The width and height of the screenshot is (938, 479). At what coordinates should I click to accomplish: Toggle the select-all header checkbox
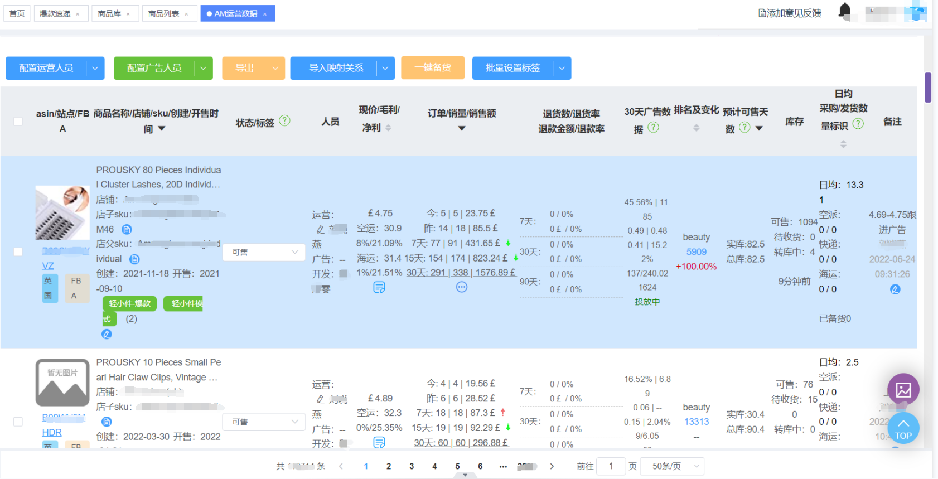18,121
